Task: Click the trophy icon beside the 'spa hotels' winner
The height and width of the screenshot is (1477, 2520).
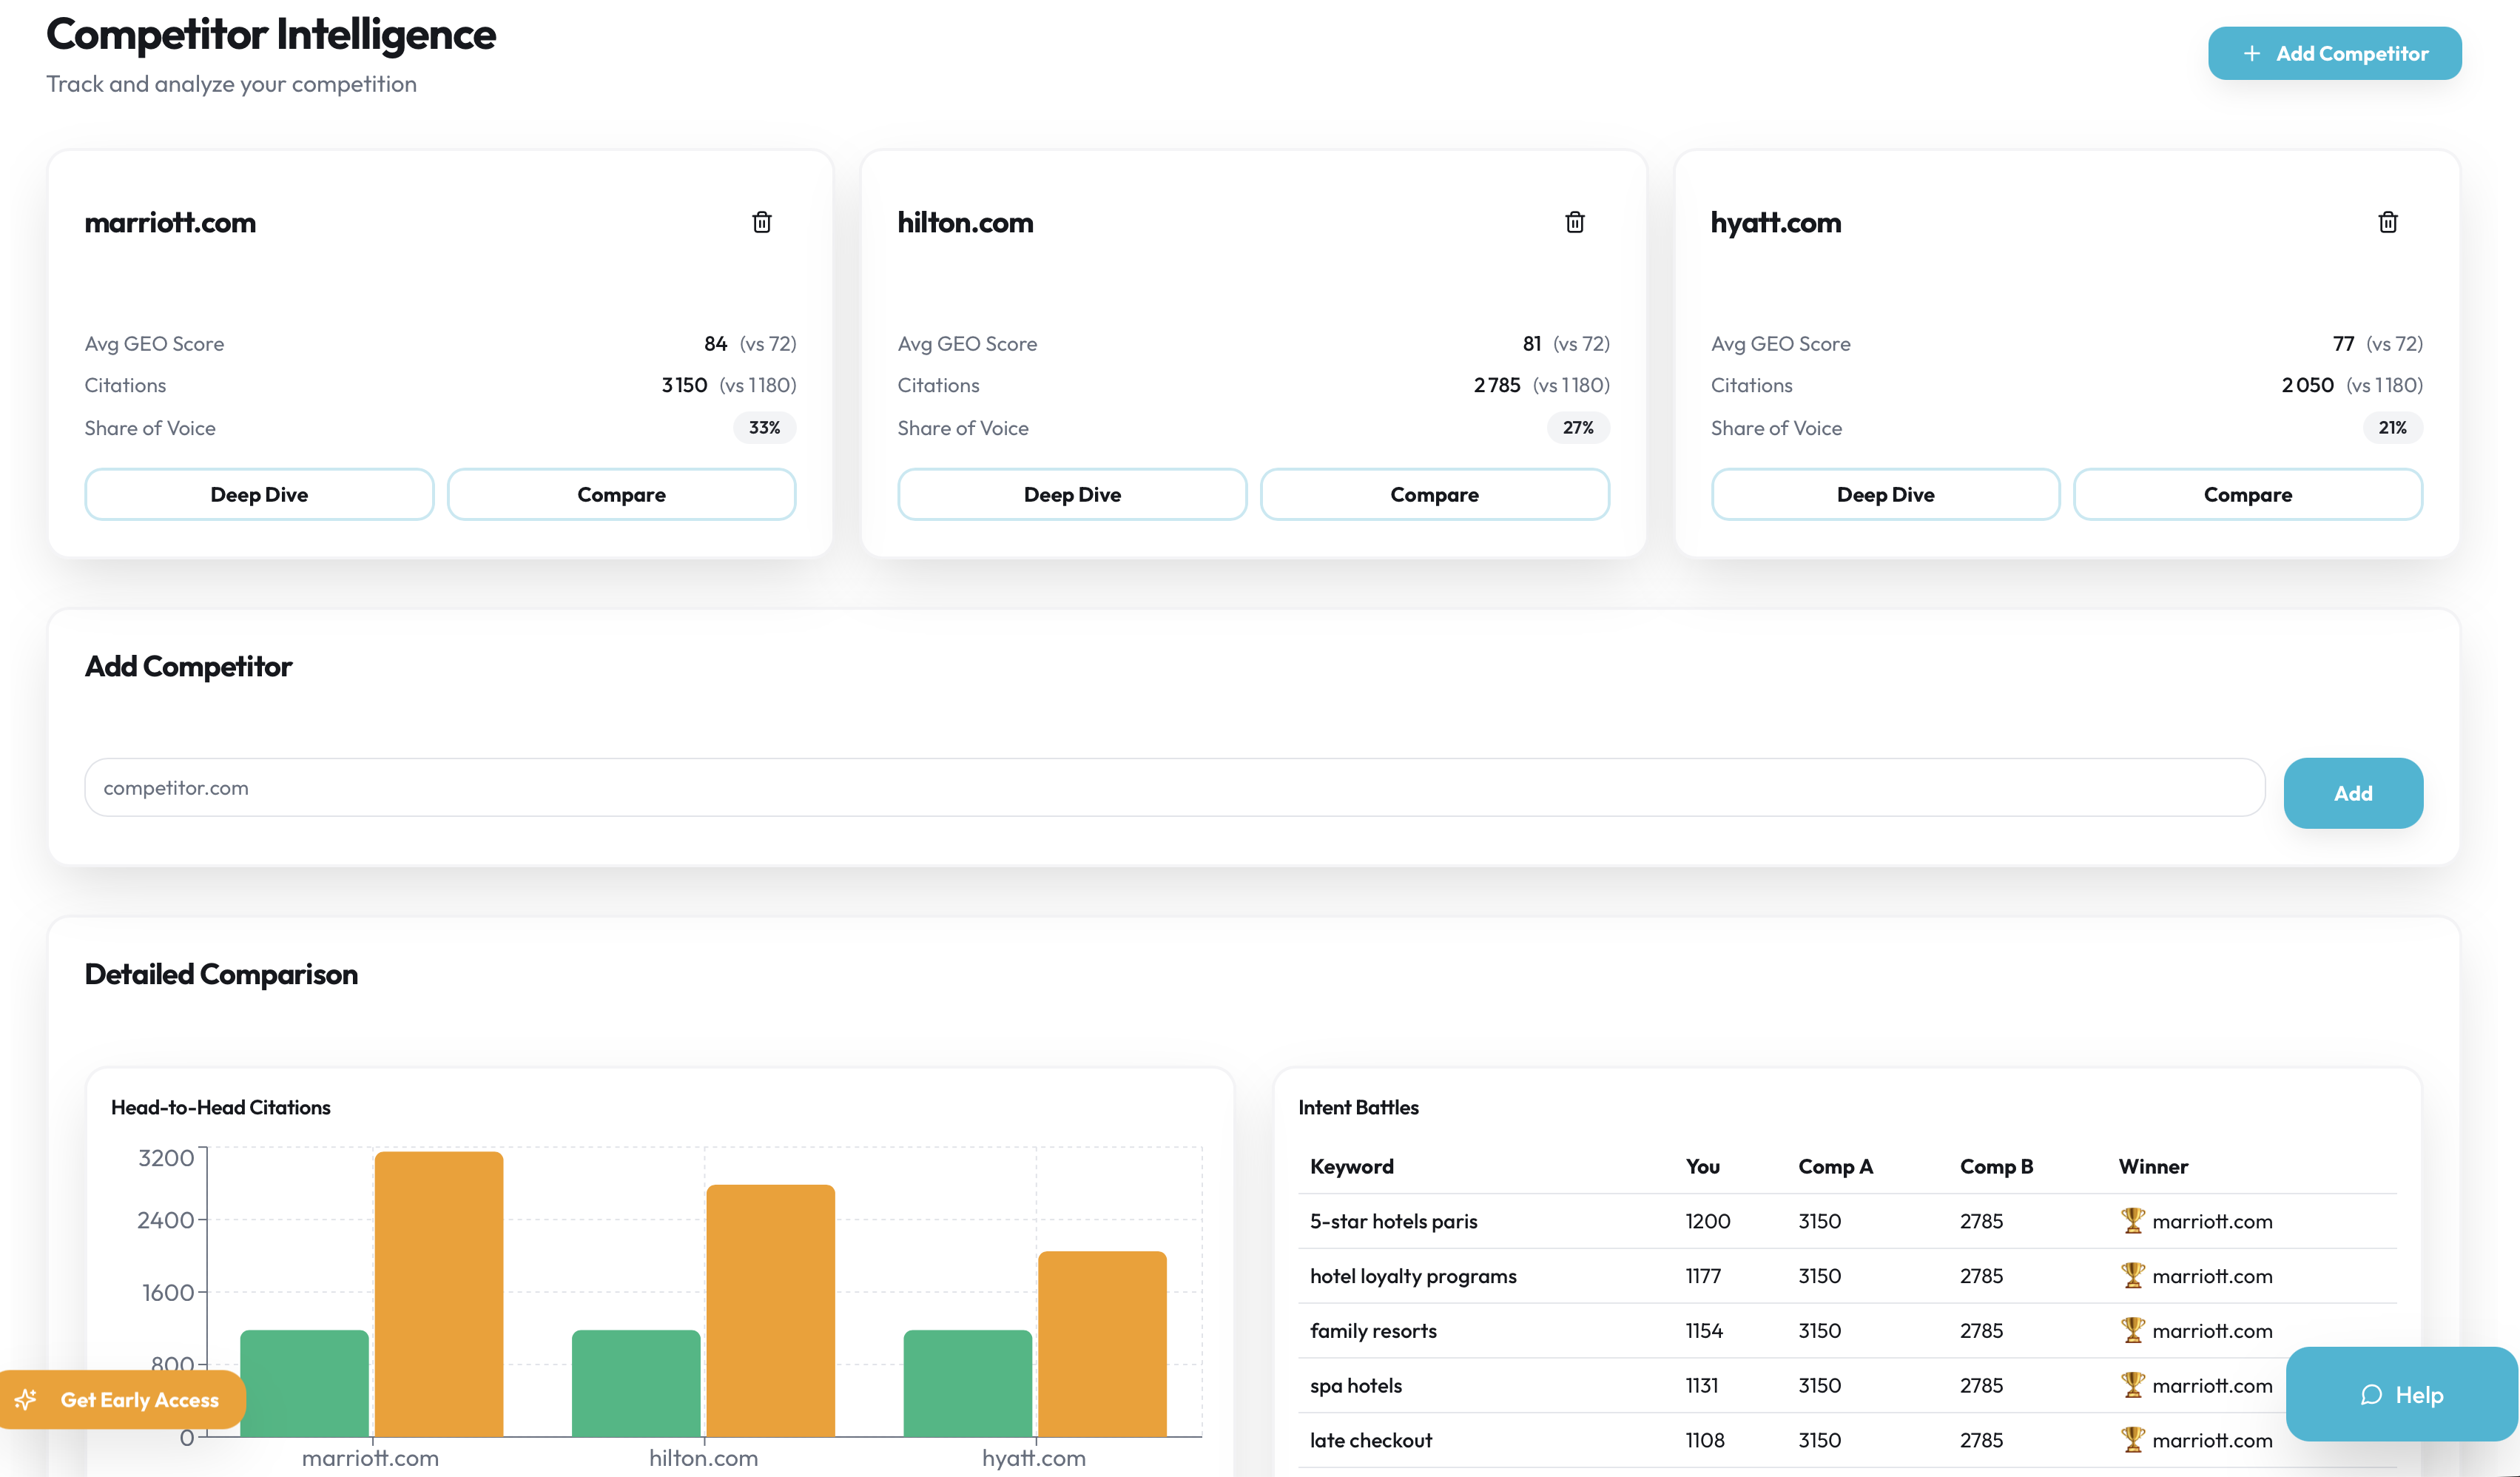Action: pyautogui.click(x=2132, y=1385)
